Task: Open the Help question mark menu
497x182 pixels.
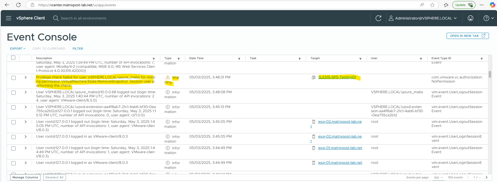Action: click(x=488, y=18)
